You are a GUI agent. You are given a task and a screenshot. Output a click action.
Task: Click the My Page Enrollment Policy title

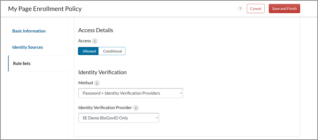45,9
